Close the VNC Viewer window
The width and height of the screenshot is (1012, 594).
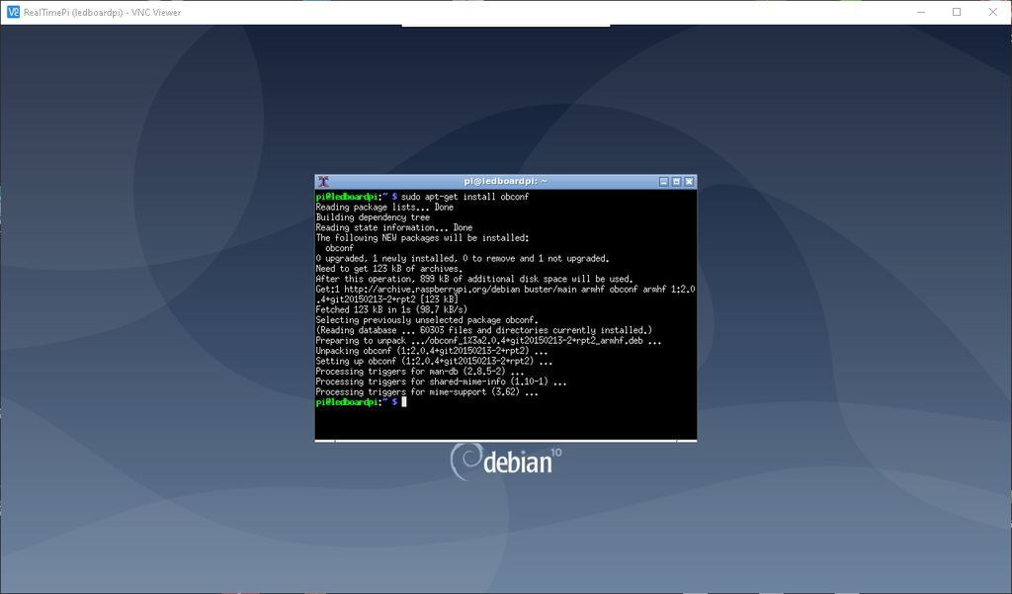pyautogui.click(x=991, y=12)
